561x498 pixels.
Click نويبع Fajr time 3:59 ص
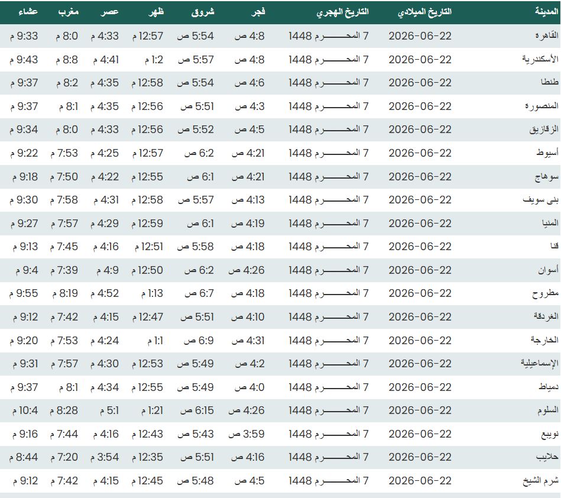247,434
